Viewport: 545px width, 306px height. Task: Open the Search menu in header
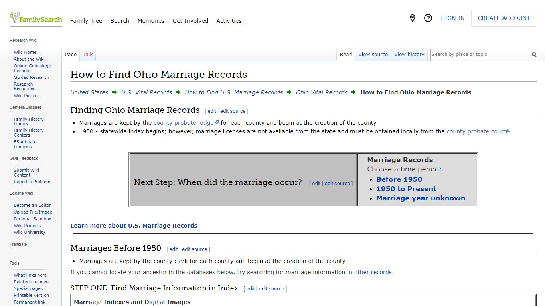click(x=120, y=21)
